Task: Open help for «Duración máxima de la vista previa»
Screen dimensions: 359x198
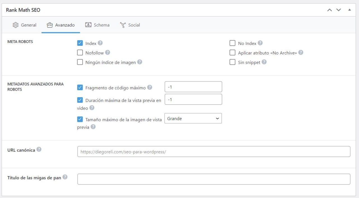Action: (x=92, y=108)
